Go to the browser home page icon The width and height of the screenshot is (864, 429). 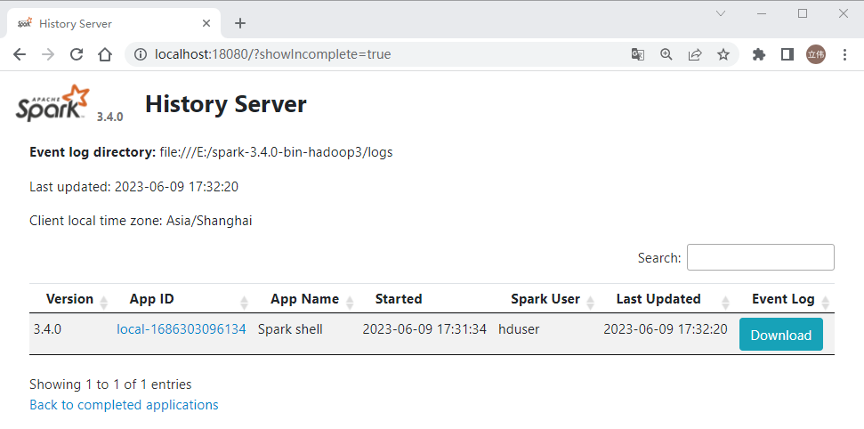(x=105, y=54)
